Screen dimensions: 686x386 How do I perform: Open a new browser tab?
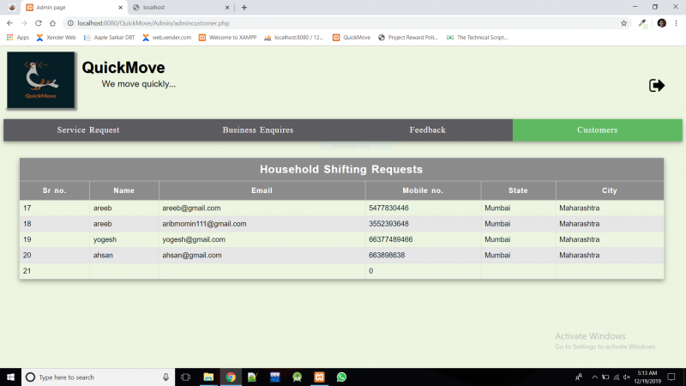pos(244,8)
